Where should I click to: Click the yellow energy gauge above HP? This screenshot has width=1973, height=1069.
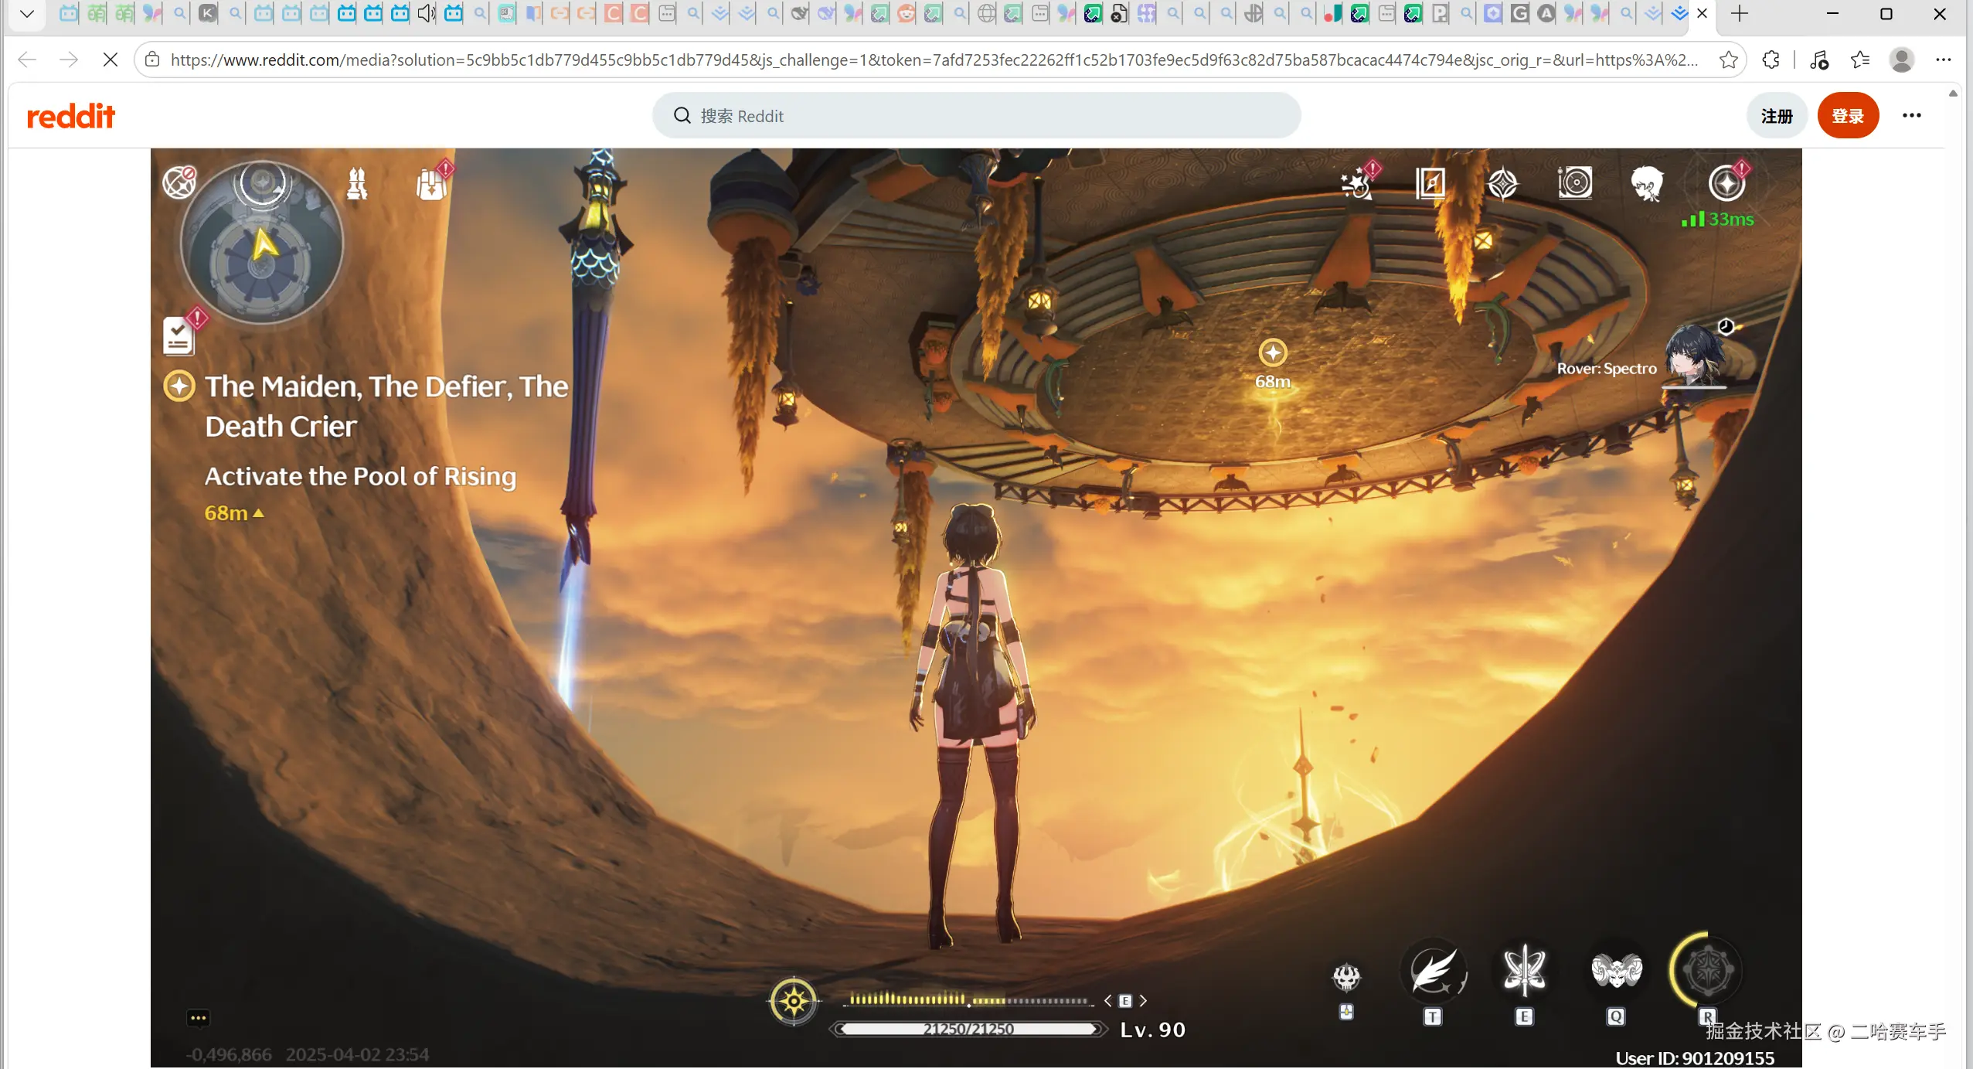coord(968,999)
